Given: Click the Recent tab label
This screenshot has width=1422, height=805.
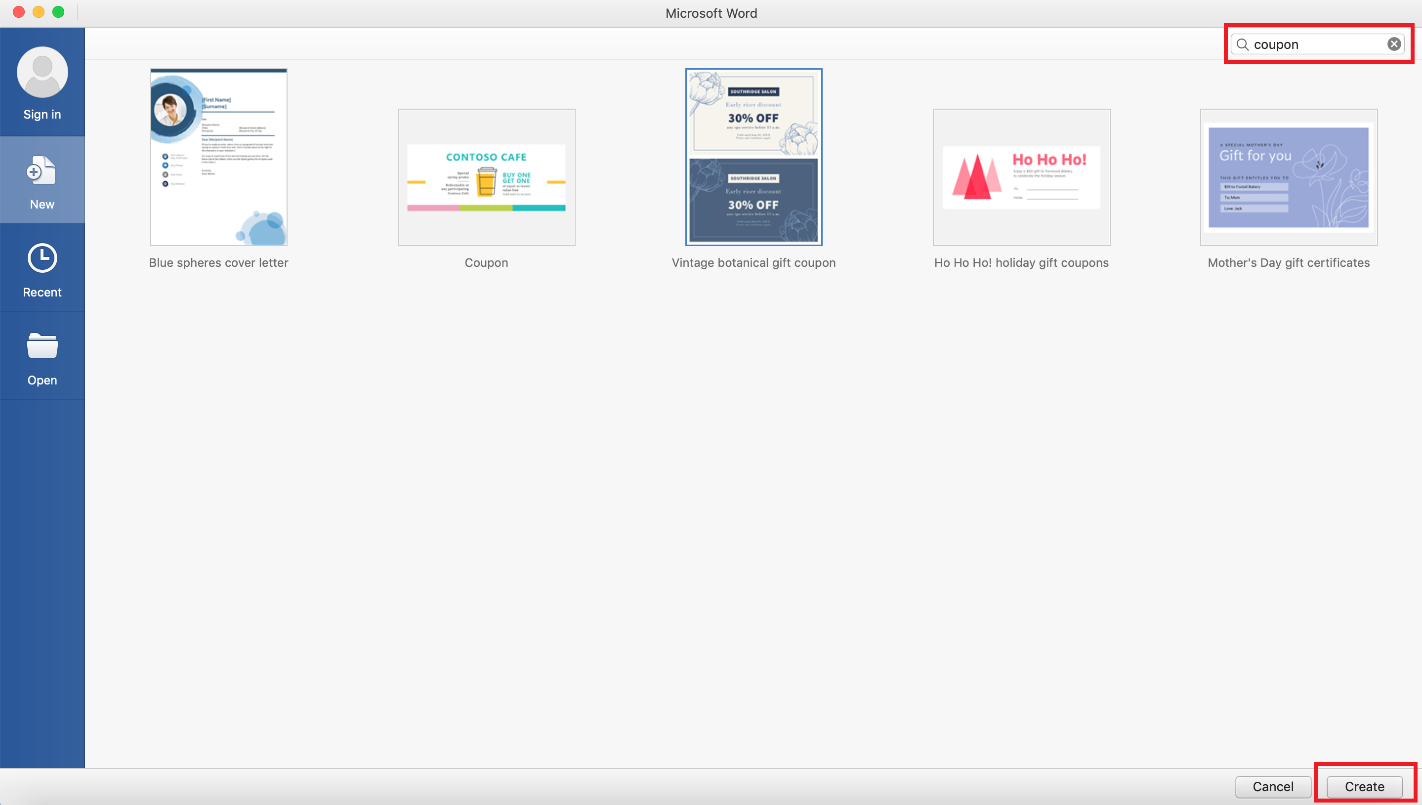Looking at the screenshot, I should pyautogui.click(x=42, y=293).
